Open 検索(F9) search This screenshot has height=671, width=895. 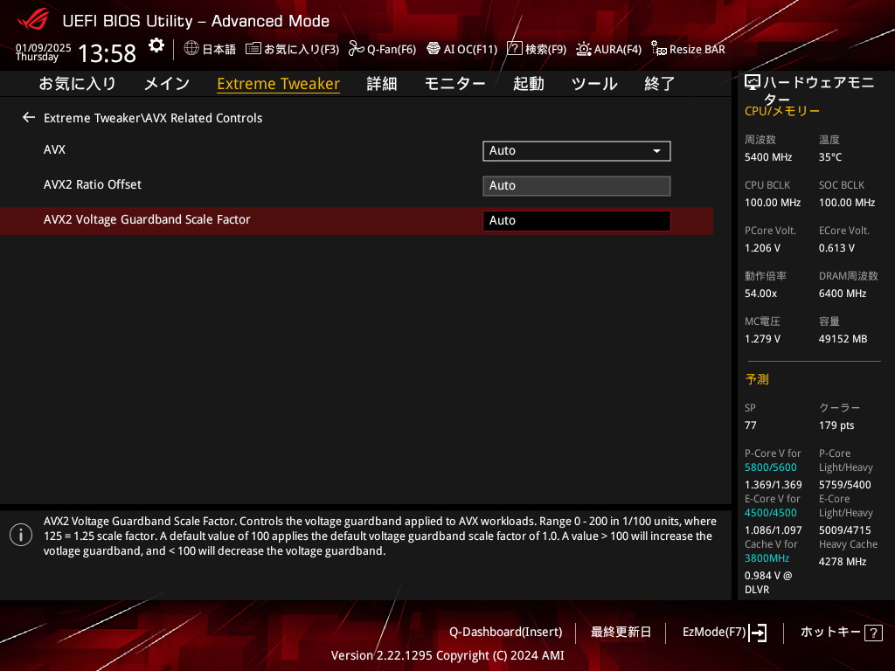537,49
